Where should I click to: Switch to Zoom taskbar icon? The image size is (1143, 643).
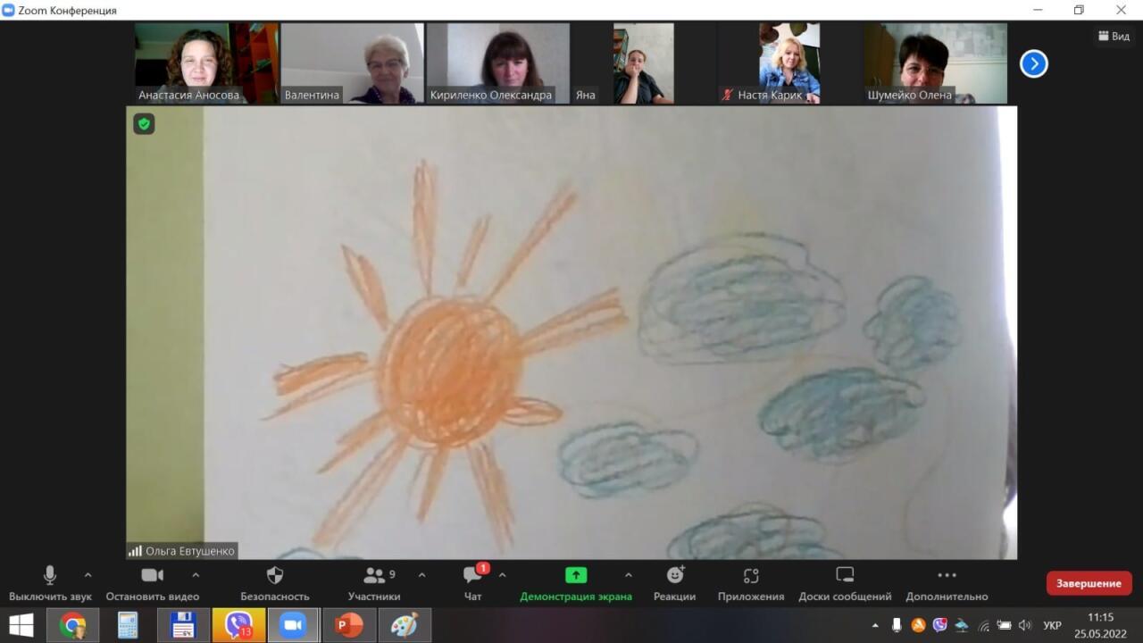tap(293, 625)
